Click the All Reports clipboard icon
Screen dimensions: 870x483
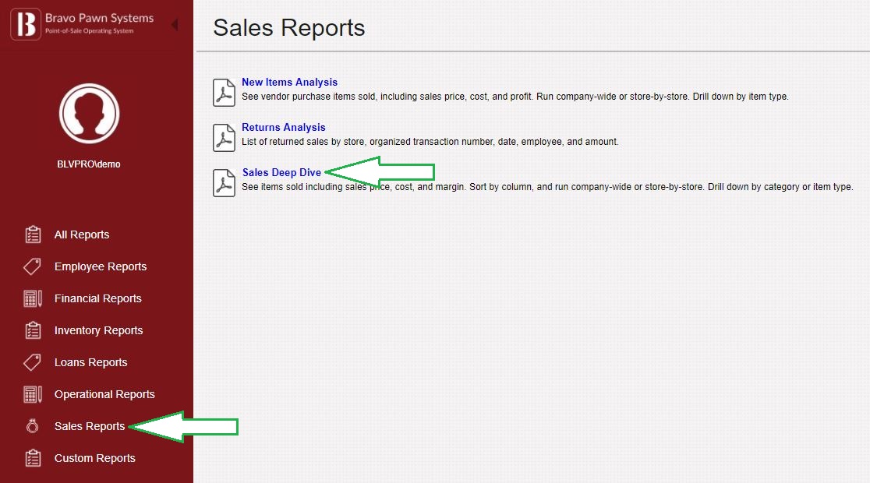33,234
